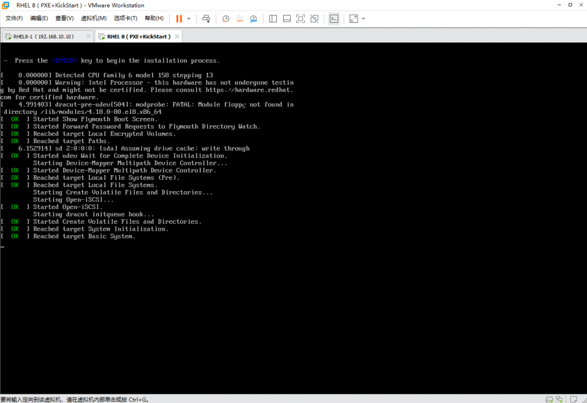
Task: Switch to Unity mode
Action: click(x=315, y=19)
